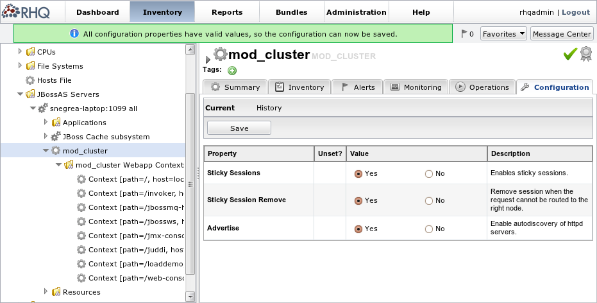Click gear icon of Context path=/web-console row

[81, 278]
